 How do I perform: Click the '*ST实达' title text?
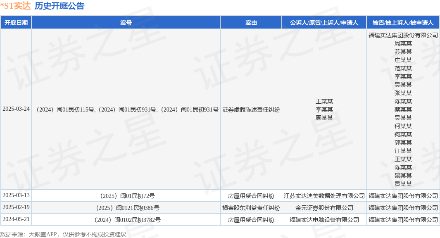(15, 6)
